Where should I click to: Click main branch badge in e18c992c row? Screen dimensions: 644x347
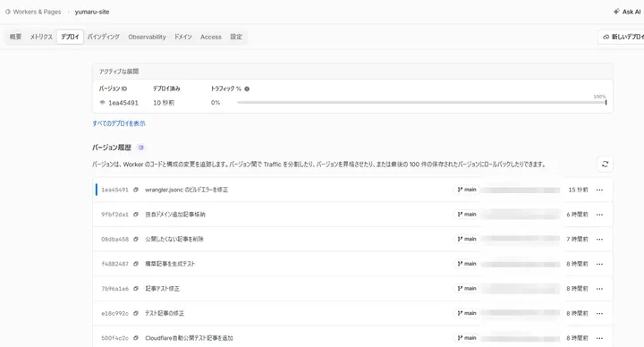467,313
